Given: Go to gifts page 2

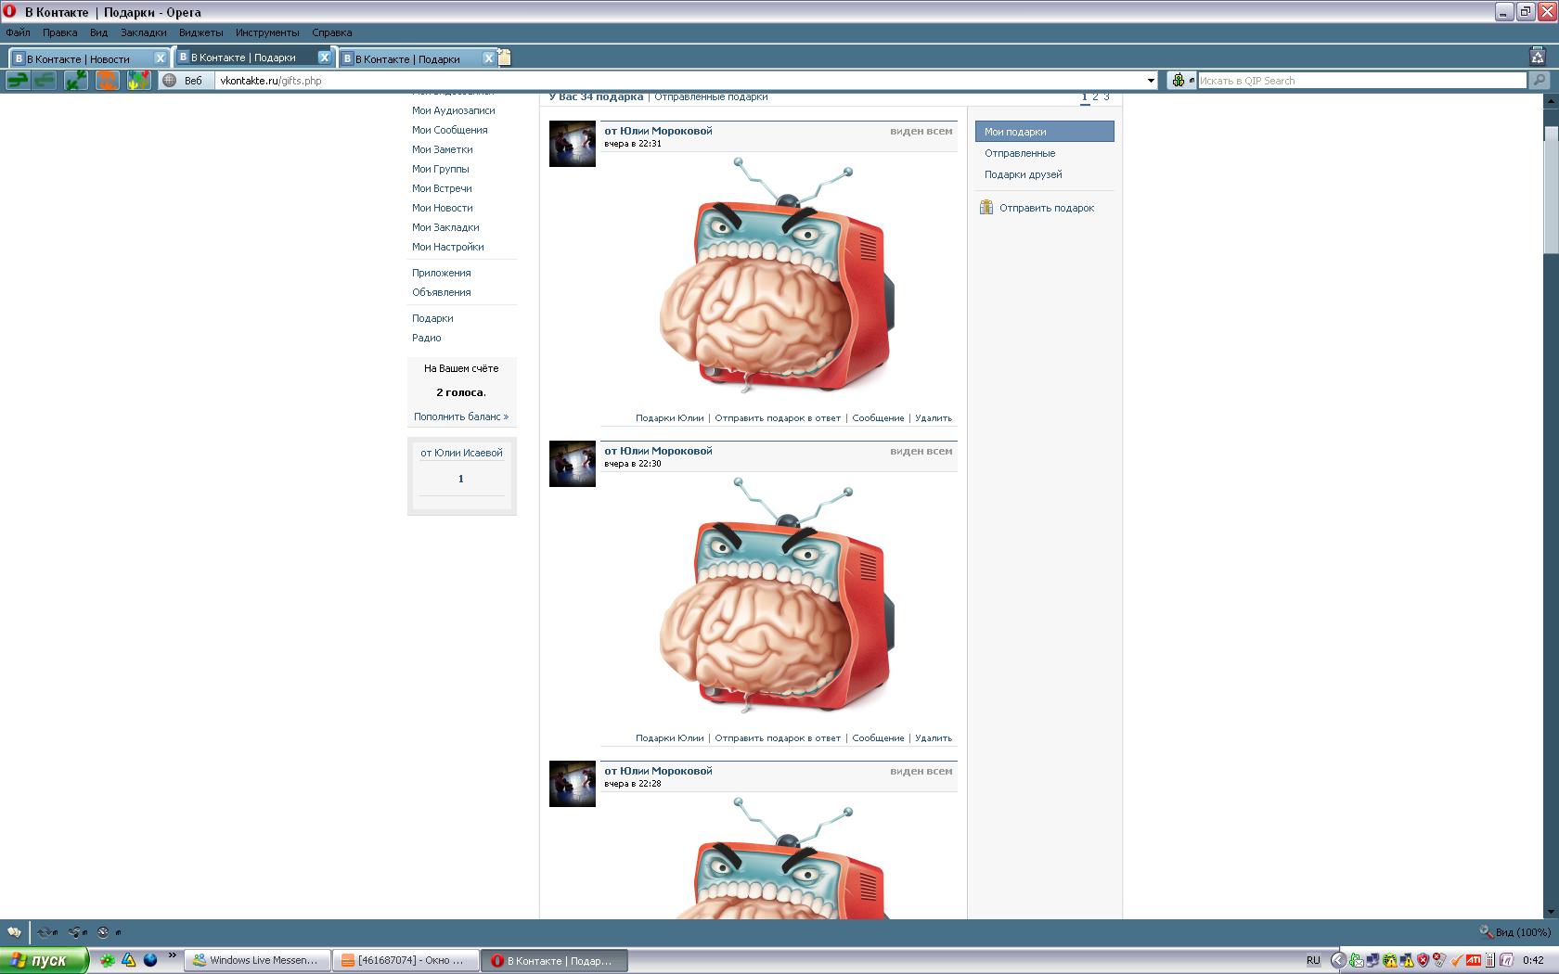Looking at the screenshot, I should coord(1095,96).
